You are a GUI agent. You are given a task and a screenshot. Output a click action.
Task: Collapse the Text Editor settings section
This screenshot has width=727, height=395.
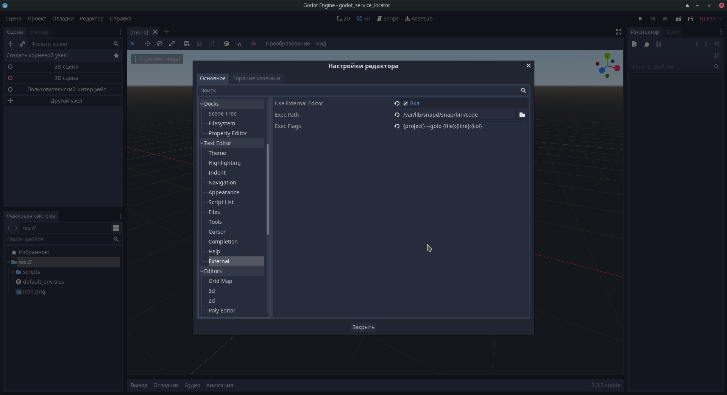[x=203, y=143]
